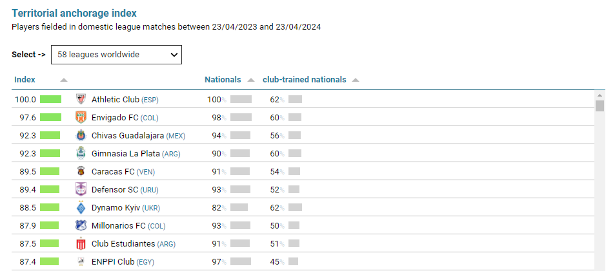Click the Caracas FC crest icon
The width and height of the screenshot is (615, 271).
point(81,171)
